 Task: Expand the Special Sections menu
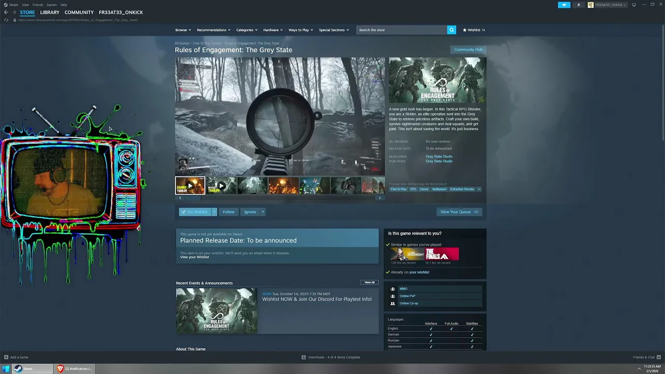tap(334, 30)
